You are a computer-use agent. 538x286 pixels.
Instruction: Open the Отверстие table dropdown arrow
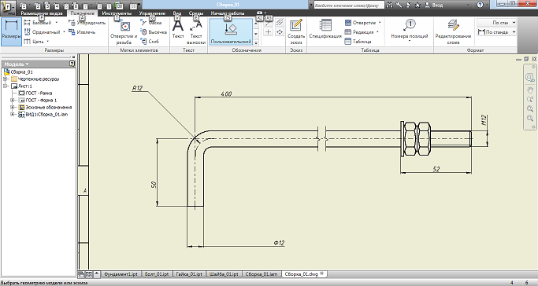(380, 23)
